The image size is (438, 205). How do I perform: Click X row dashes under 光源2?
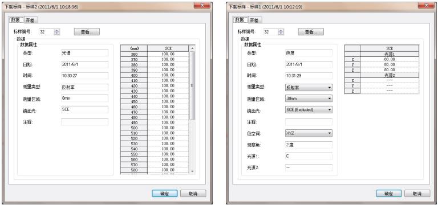pos(390,80)
